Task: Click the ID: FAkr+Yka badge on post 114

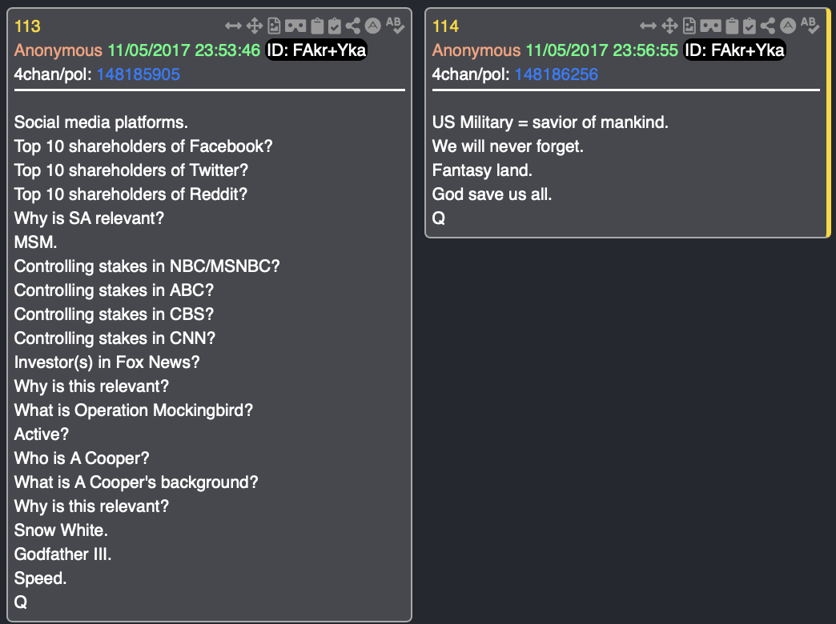Action: pyautogui.click(x=734, y=50)
